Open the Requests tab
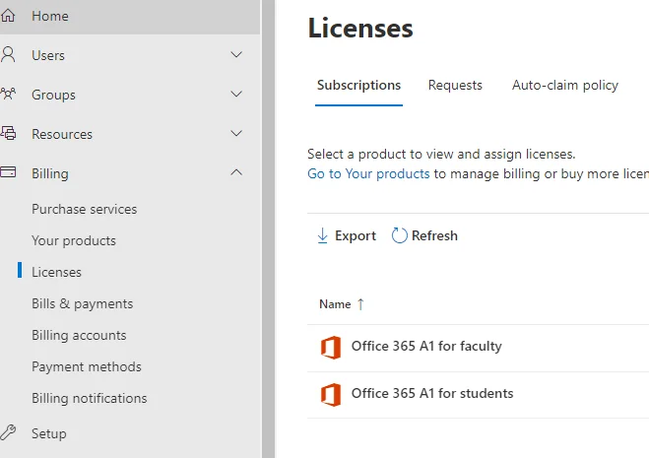The height and width of the screenshot is (458, 649). point(455,86)
